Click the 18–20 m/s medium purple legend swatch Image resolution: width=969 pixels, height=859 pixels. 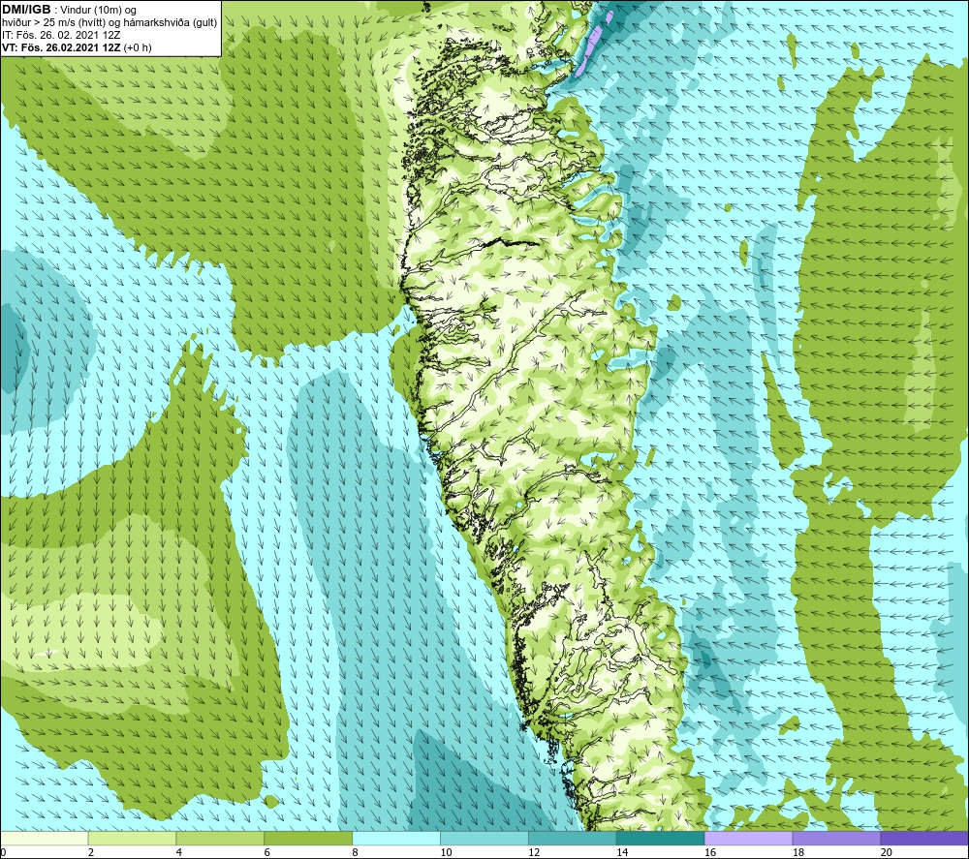point(837,839)
